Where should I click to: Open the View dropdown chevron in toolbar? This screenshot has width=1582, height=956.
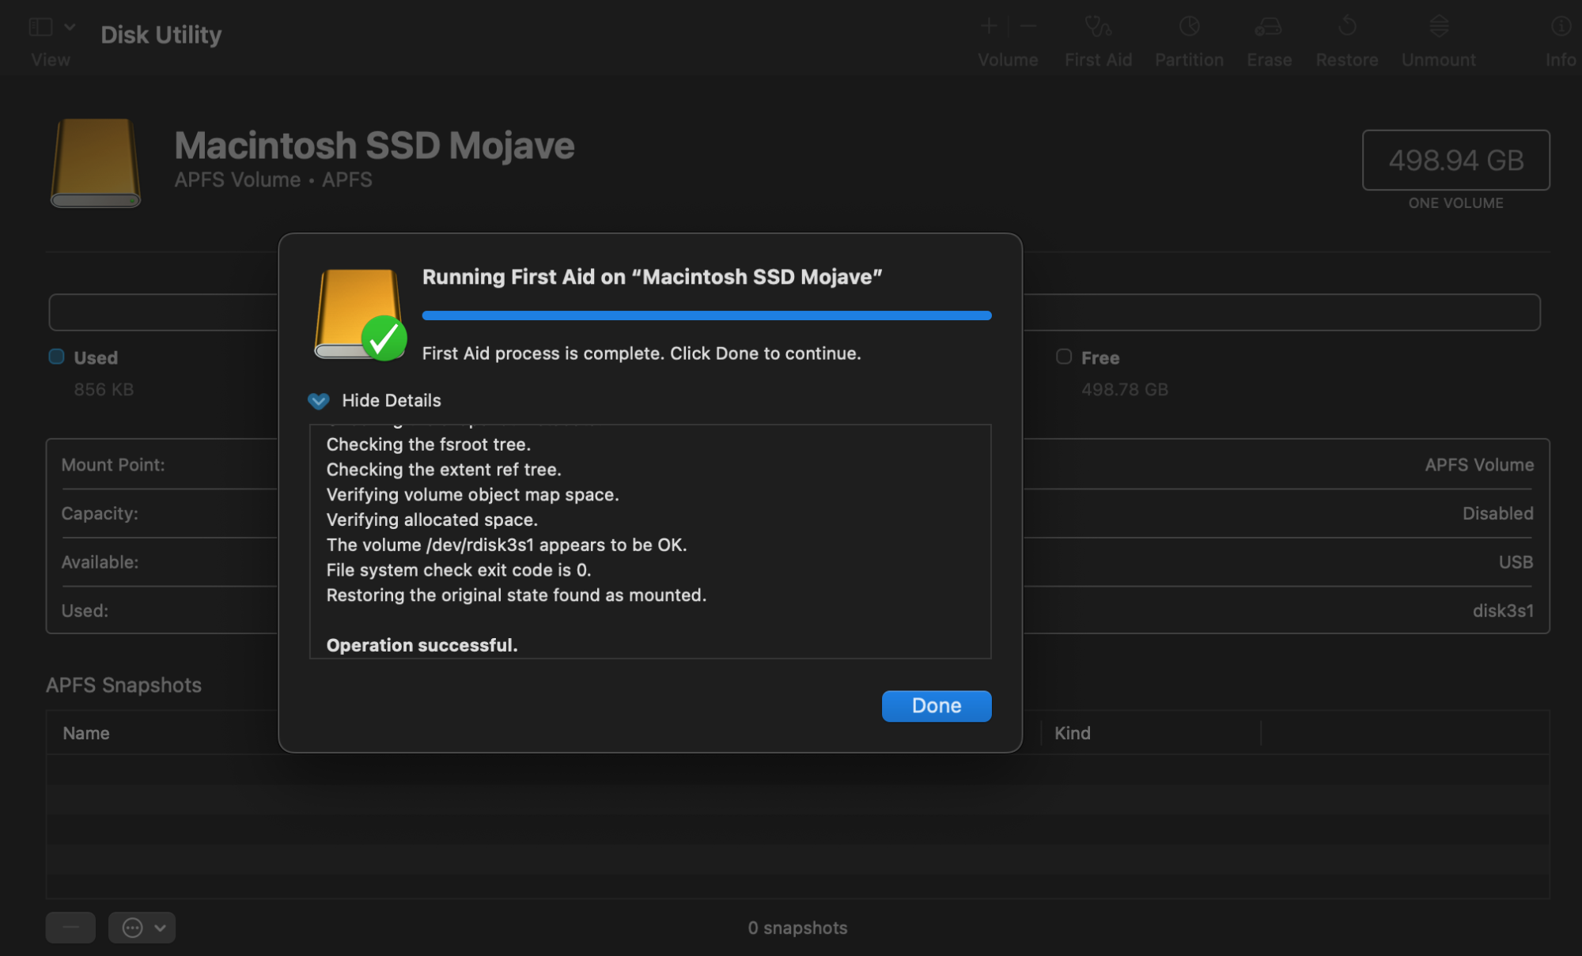click(70, 27)
